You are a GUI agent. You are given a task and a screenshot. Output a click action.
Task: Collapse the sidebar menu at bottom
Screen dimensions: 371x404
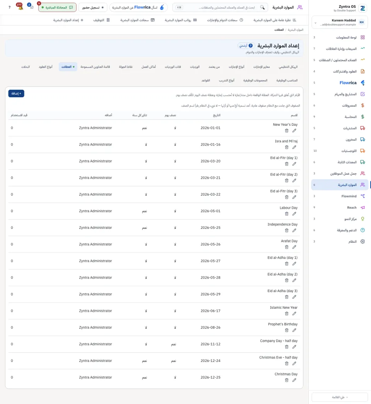point(340,397)
